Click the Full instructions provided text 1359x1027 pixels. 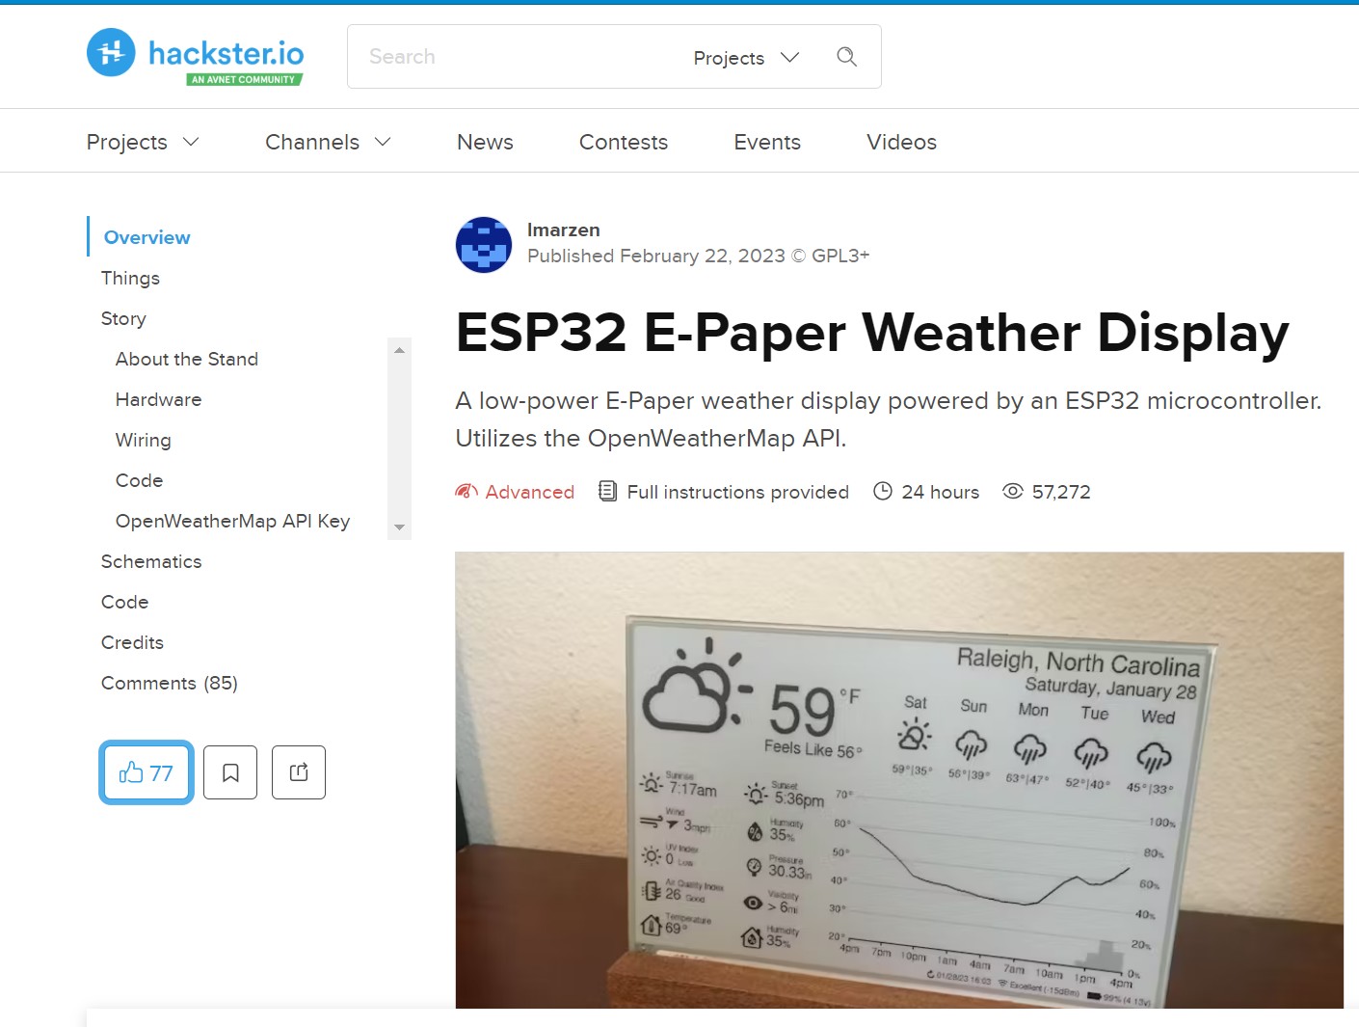737,492
